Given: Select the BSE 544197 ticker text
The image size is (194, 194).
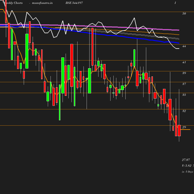Looking at the screenshot, I should pyautogui.click(x=74, y=3).
